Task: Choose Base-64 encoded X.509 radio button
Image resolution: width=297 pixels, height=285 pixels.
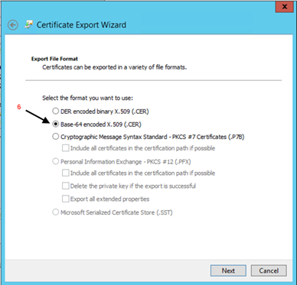Action: (55, 124)
